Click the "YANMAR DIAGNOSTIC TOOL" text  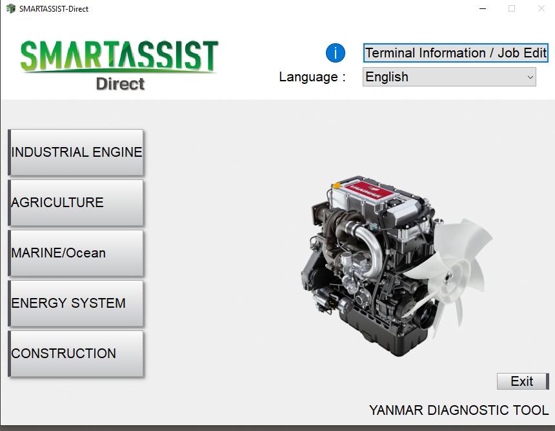(x=459, y=410)
